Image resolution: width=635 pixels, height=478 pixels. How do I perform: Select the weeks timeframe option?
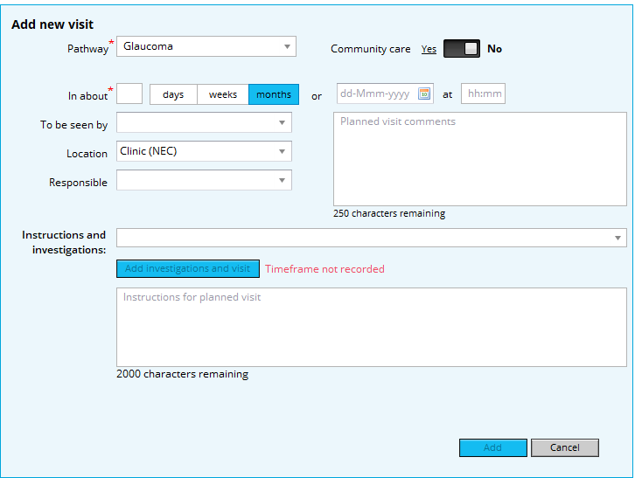(x=223, y=94)
